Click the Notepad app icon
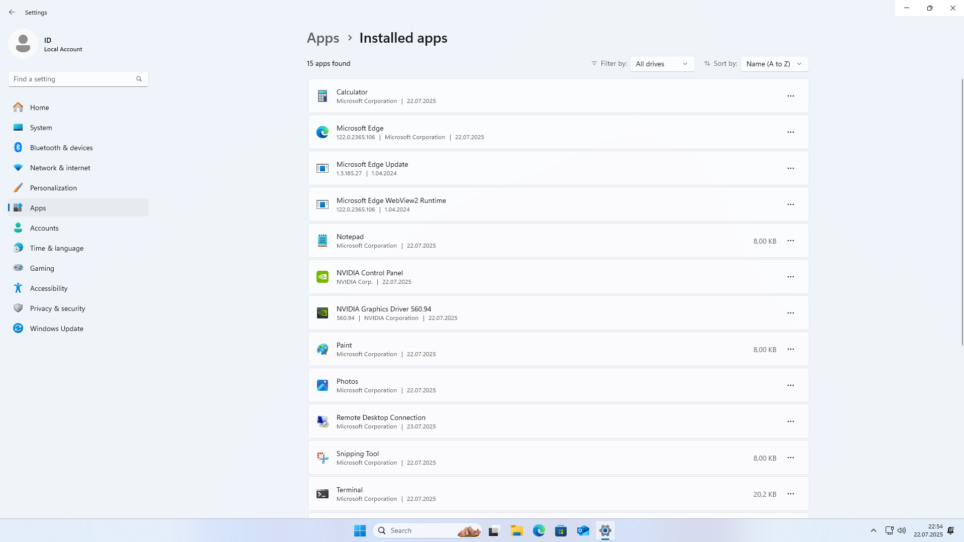The width and height of the screenshot is (964, 542). tap(323, 241)
